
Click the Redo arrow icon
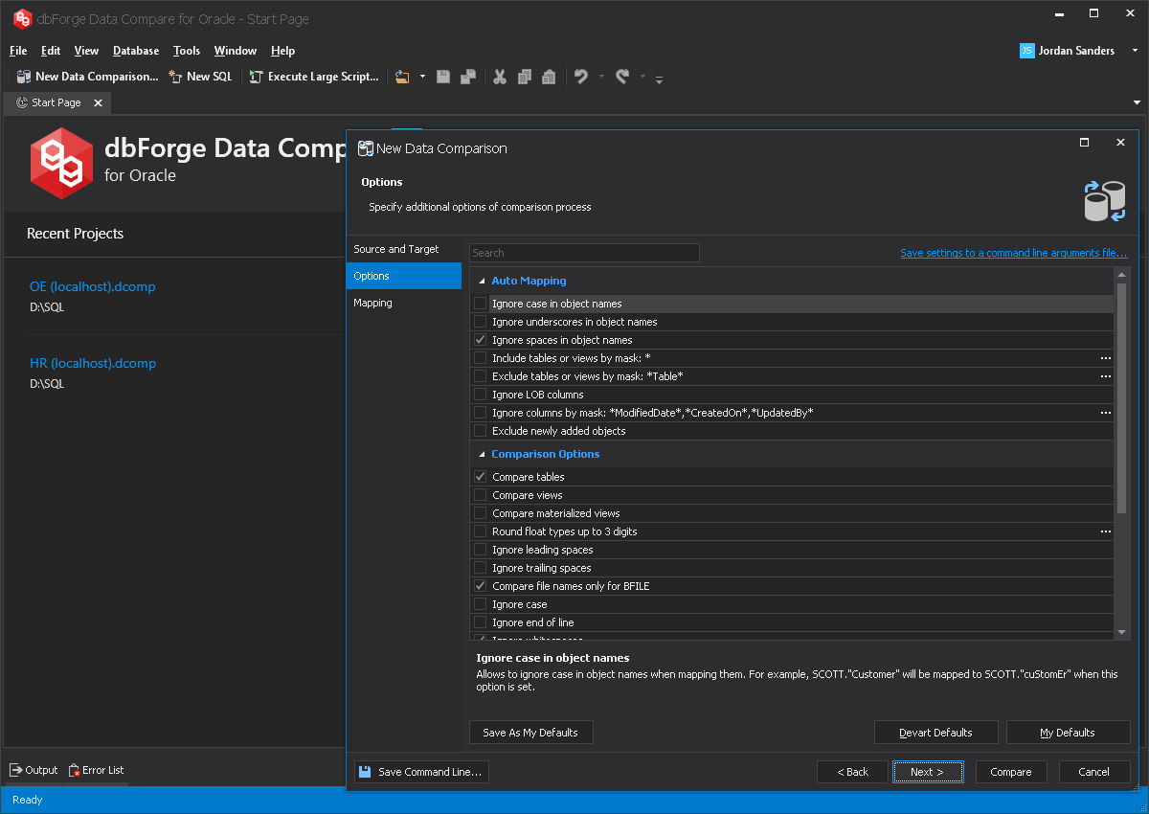[622, 77]
